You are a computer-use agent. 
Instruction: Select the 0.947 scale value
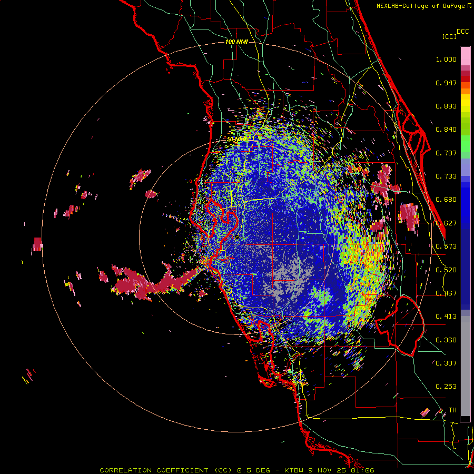(446, 83)
